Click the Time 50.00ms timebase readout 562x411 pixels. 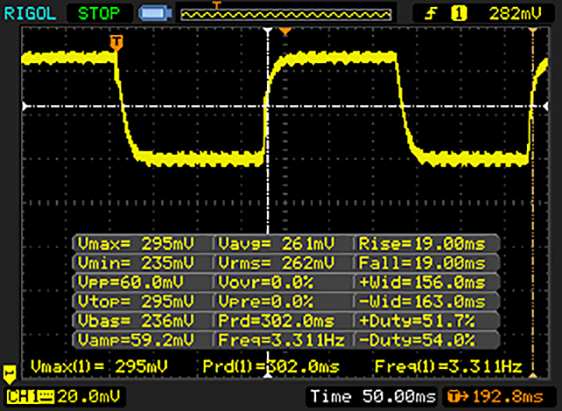(373, 397)
